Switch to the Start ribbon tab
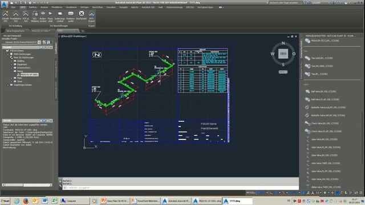This screenshot has height=205, width=365. point(14,7)
